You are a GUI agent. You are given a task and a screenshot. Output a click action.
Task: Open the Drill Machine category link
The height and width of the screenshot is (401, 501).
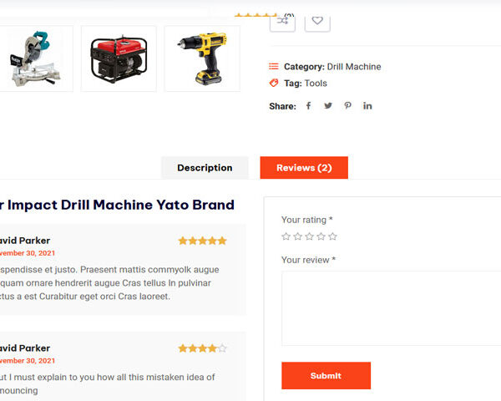point(354,67)
